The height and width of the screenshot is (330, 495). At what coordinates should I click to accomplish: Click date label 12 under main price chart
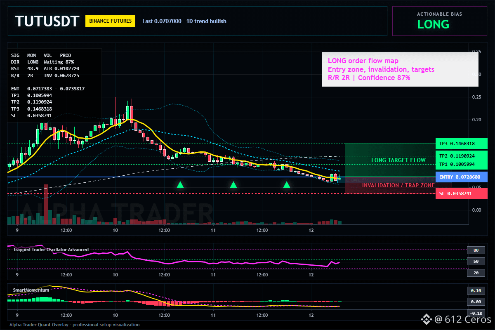tap(311, 230)
